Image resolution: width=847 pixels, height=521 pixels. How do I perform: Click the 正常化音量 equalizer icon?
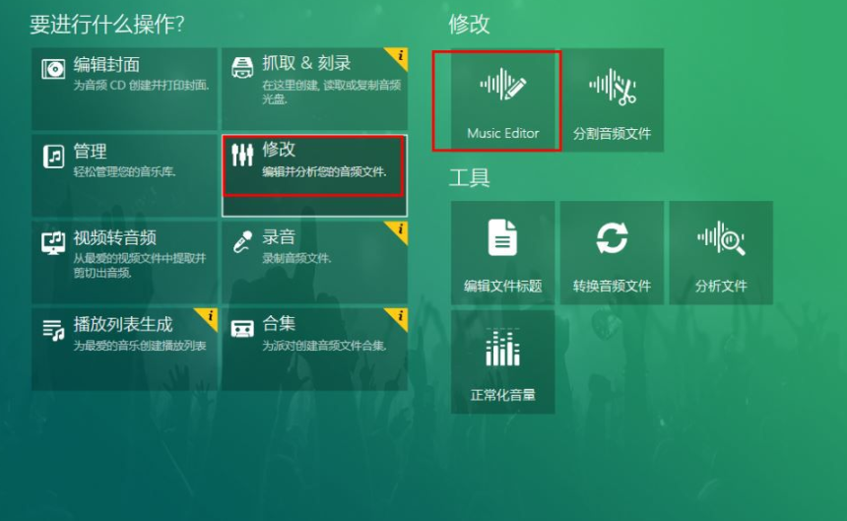(x=502, y=347)
